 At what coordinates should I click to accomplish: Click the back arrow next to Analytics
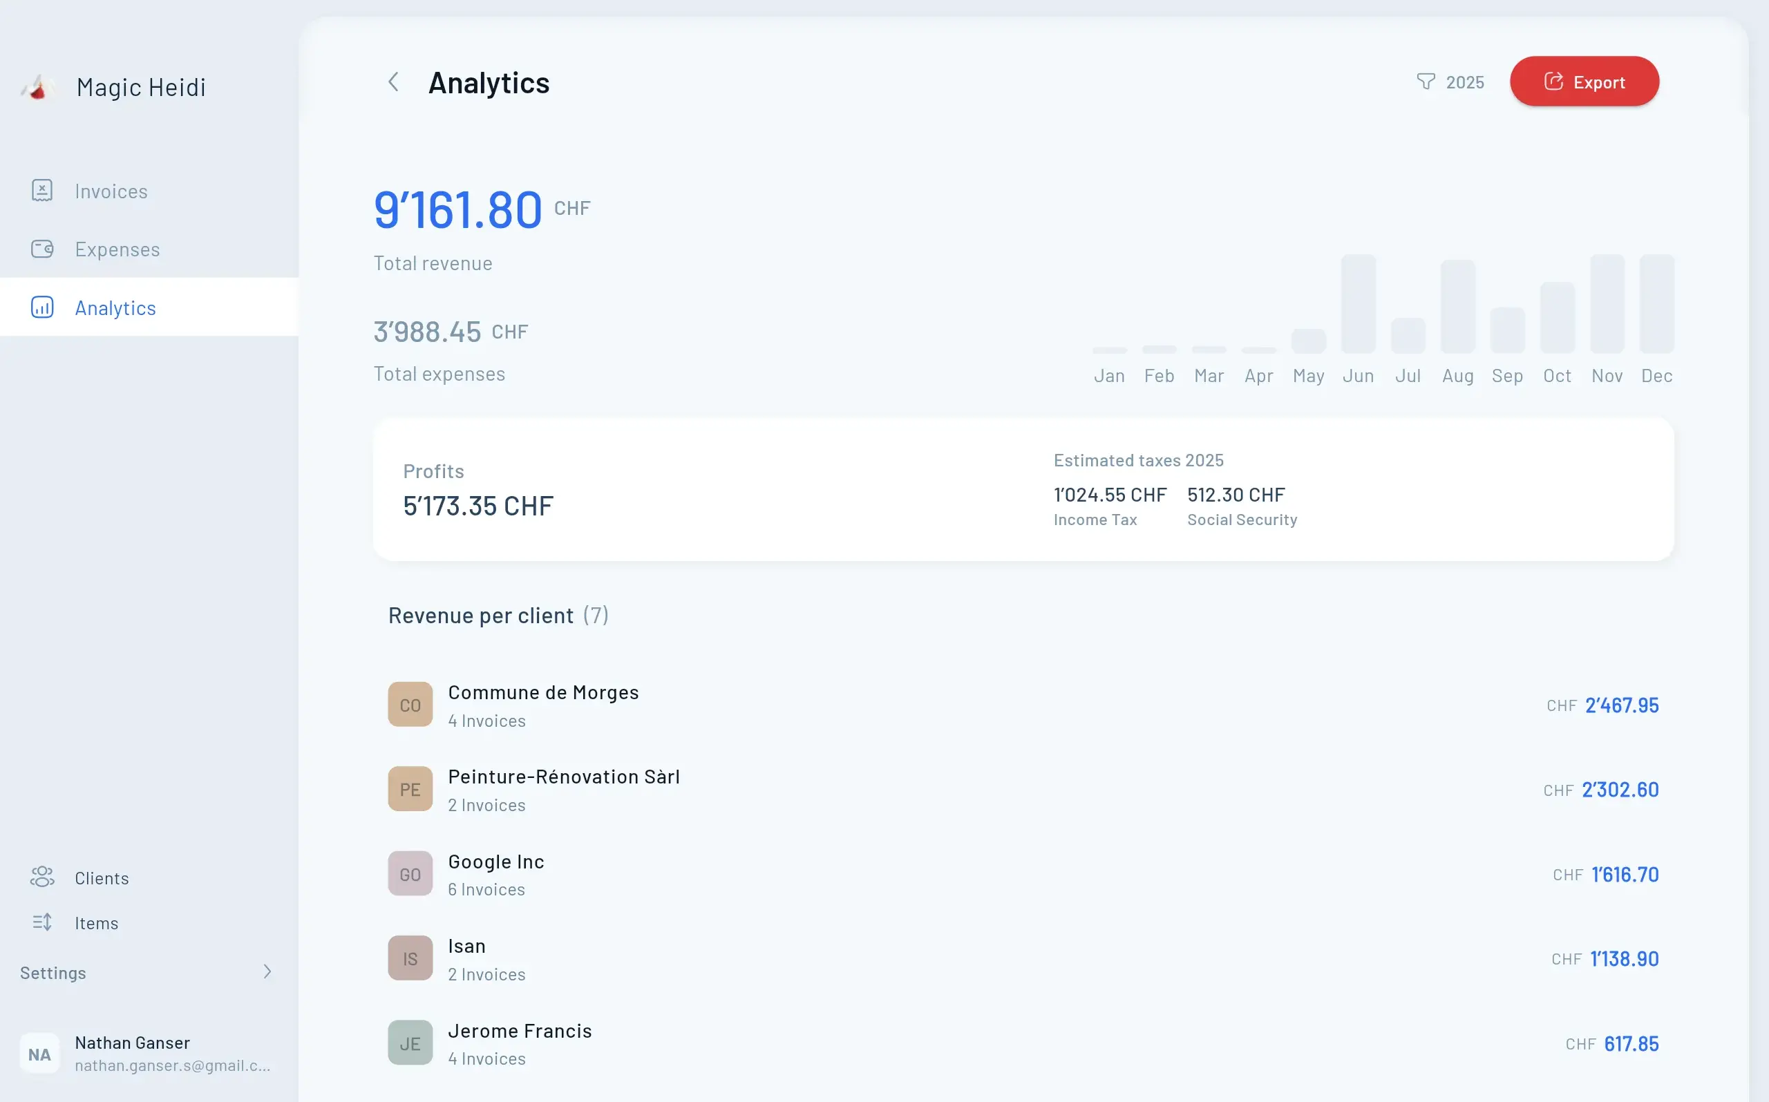coord(394,82)
